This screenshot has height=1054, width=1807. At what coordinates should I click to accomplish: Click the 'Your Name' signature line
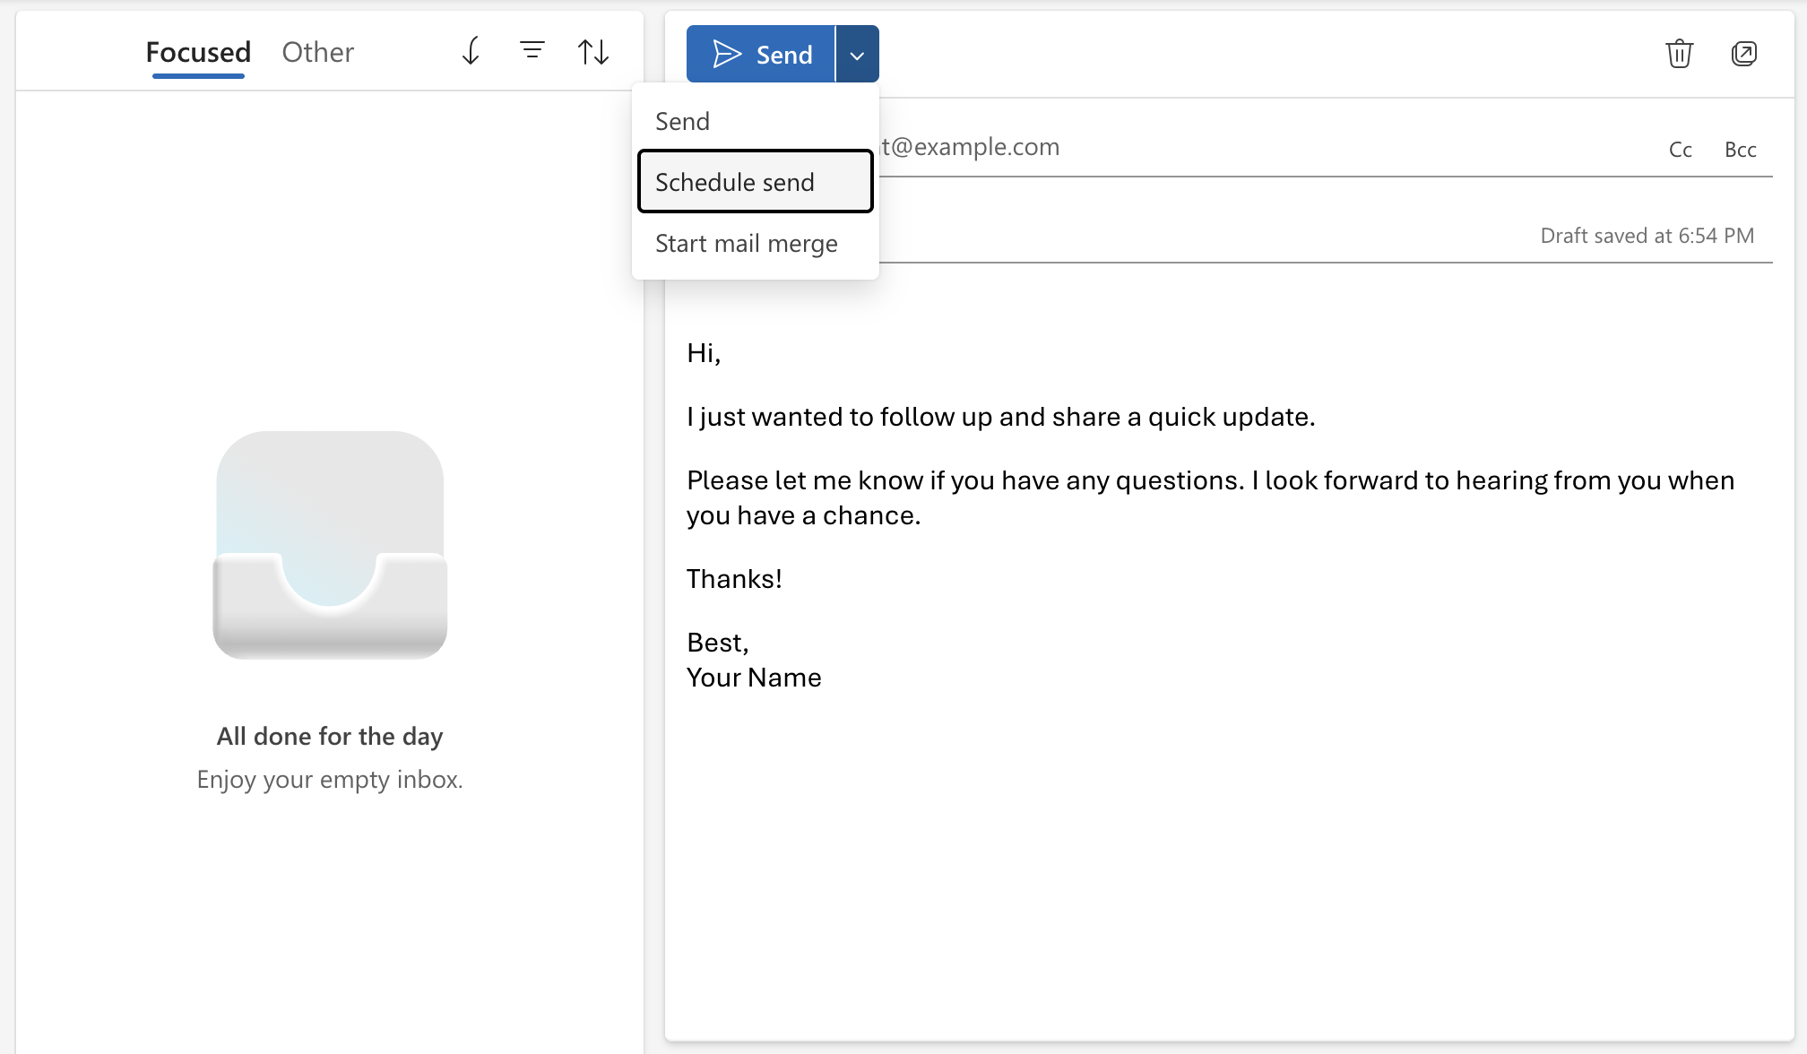754,678
